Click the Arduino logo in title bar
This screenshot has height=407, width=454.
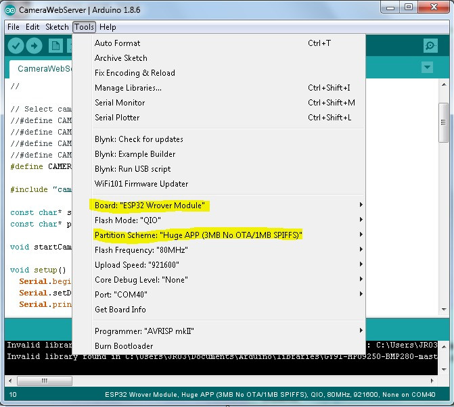pyautogui.click(x=10, y=10)
